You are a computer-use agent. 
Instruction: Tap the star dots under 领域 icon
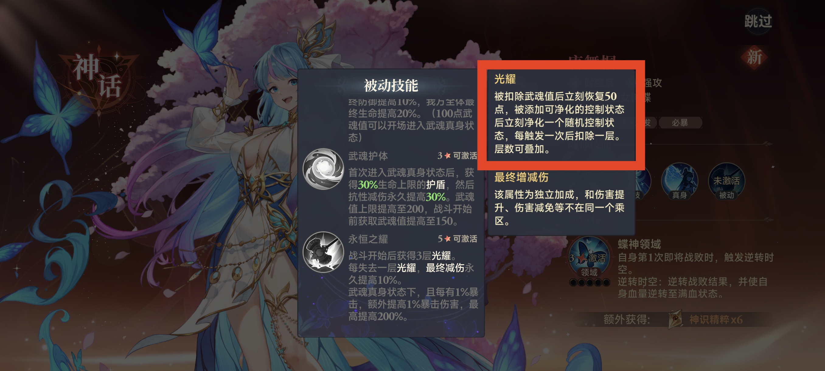click(589, 282)
